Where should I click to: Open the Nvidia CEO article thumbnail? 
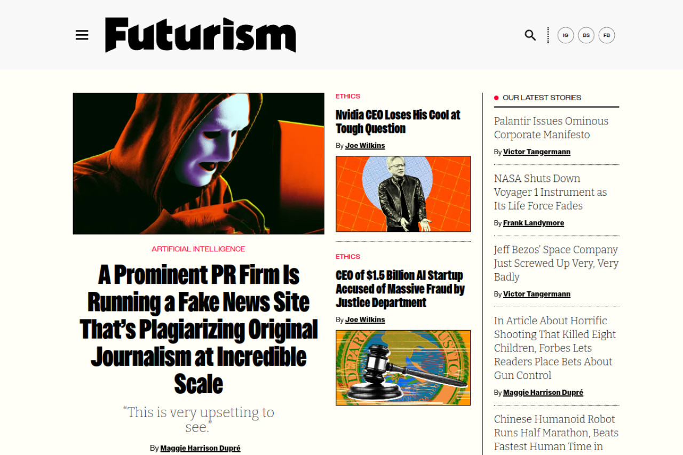point(403,194)
